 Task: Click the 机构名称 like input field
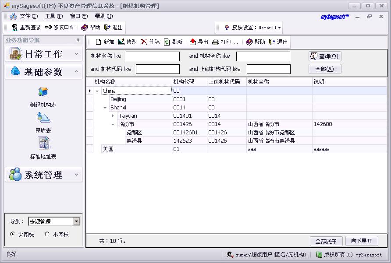153,56
